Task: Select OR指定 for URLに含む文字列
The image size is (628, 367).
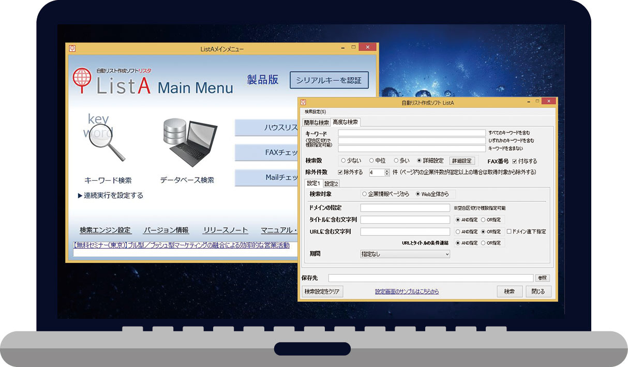Action: tap(484, 231)
